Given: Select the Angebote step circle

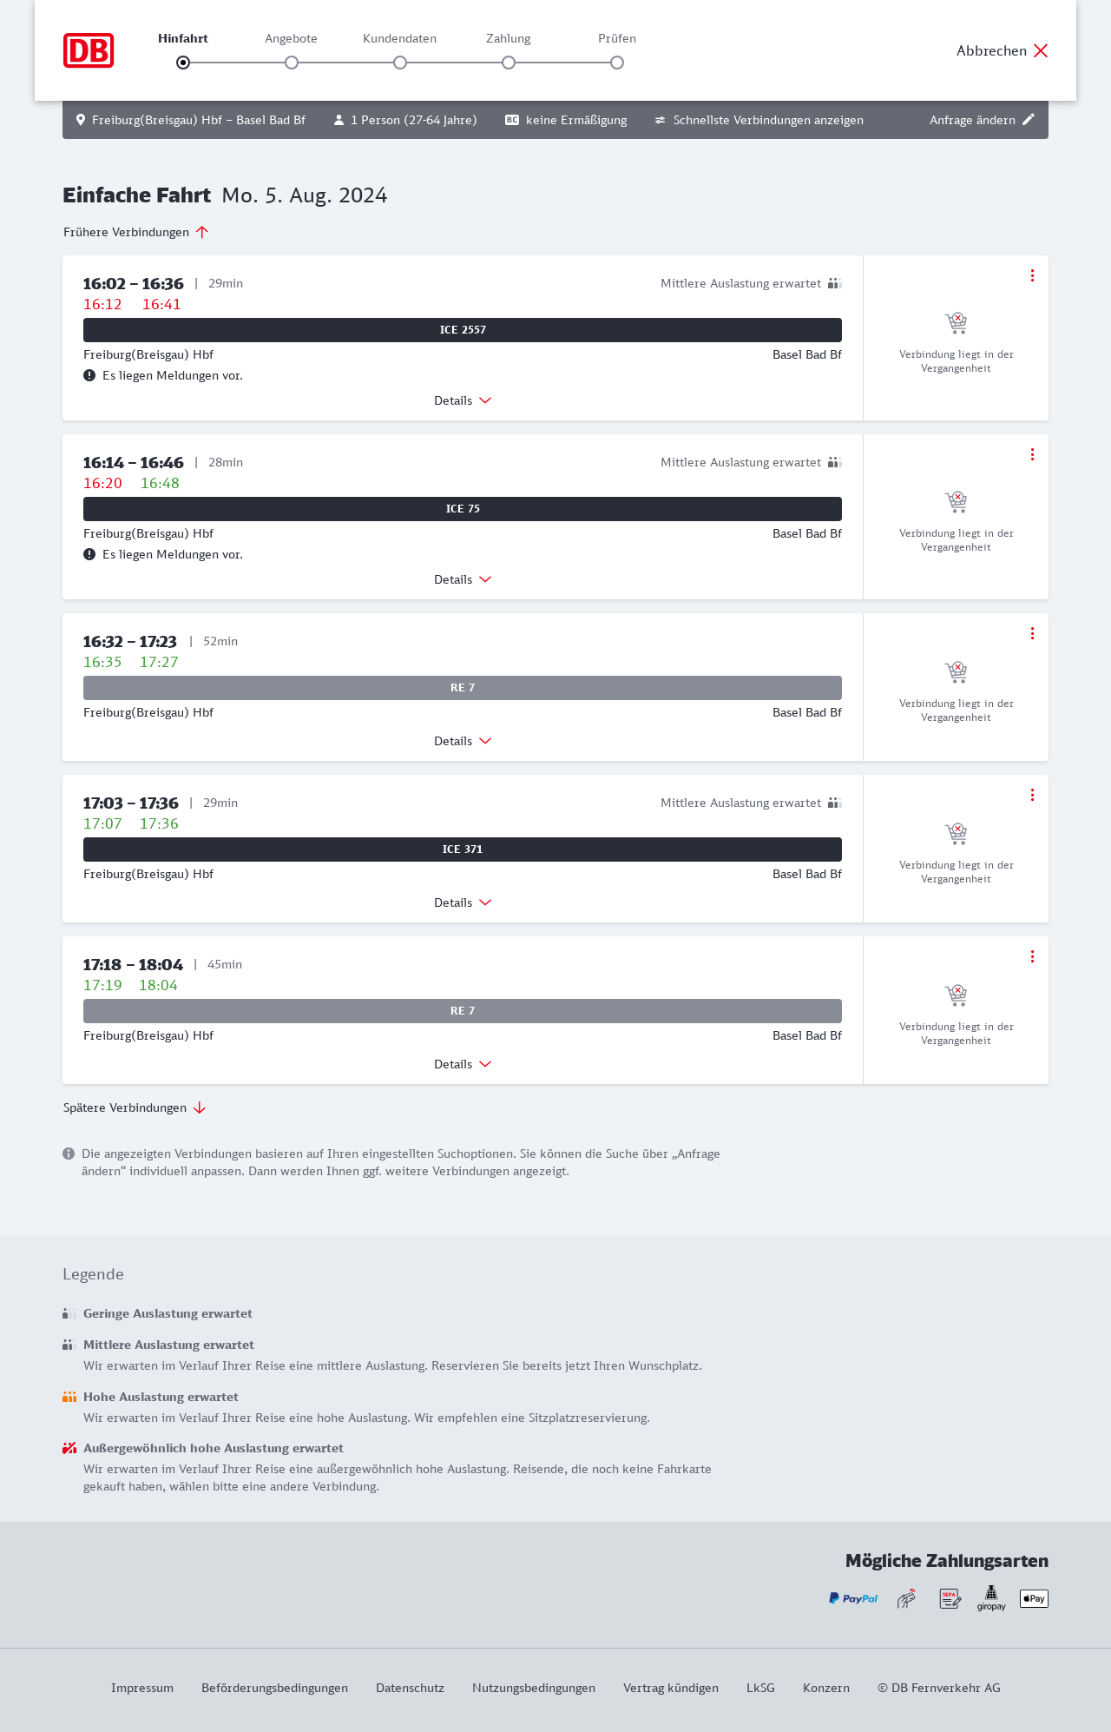Looking at the screenshot, I should pos(292,63).
